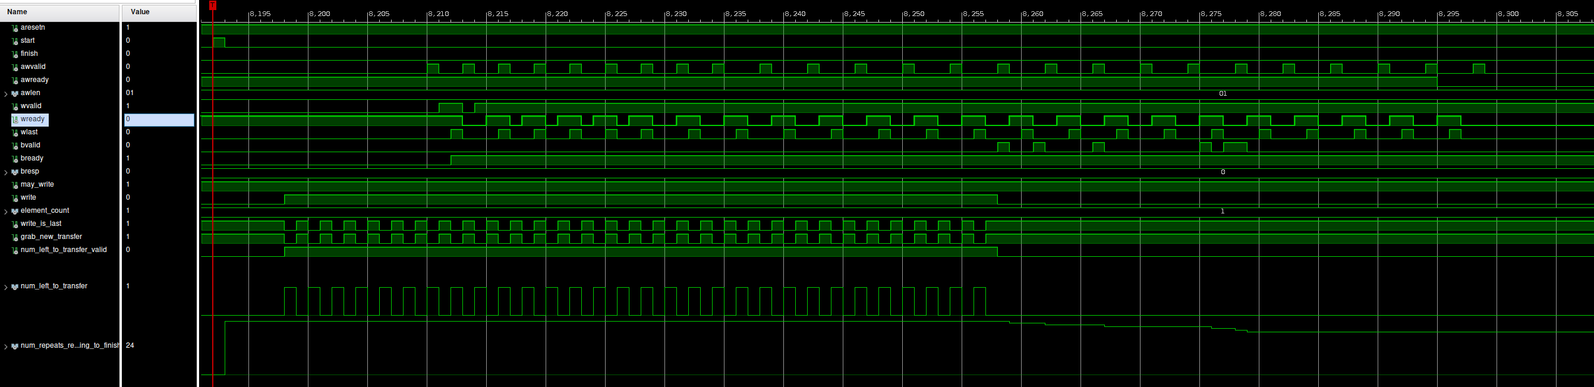The width and height of the screenshot is (1594, 387).
Task: Click the bus icon beside num_repeats_re...ing_to_finish
Action: 15,346
